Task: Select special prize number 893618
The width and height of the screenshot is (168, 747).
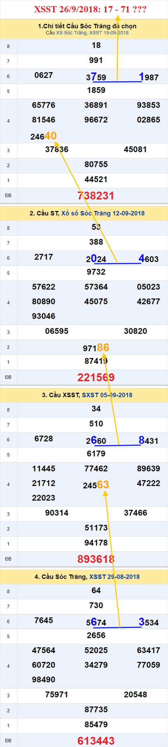Action: (x=96, y=559)
